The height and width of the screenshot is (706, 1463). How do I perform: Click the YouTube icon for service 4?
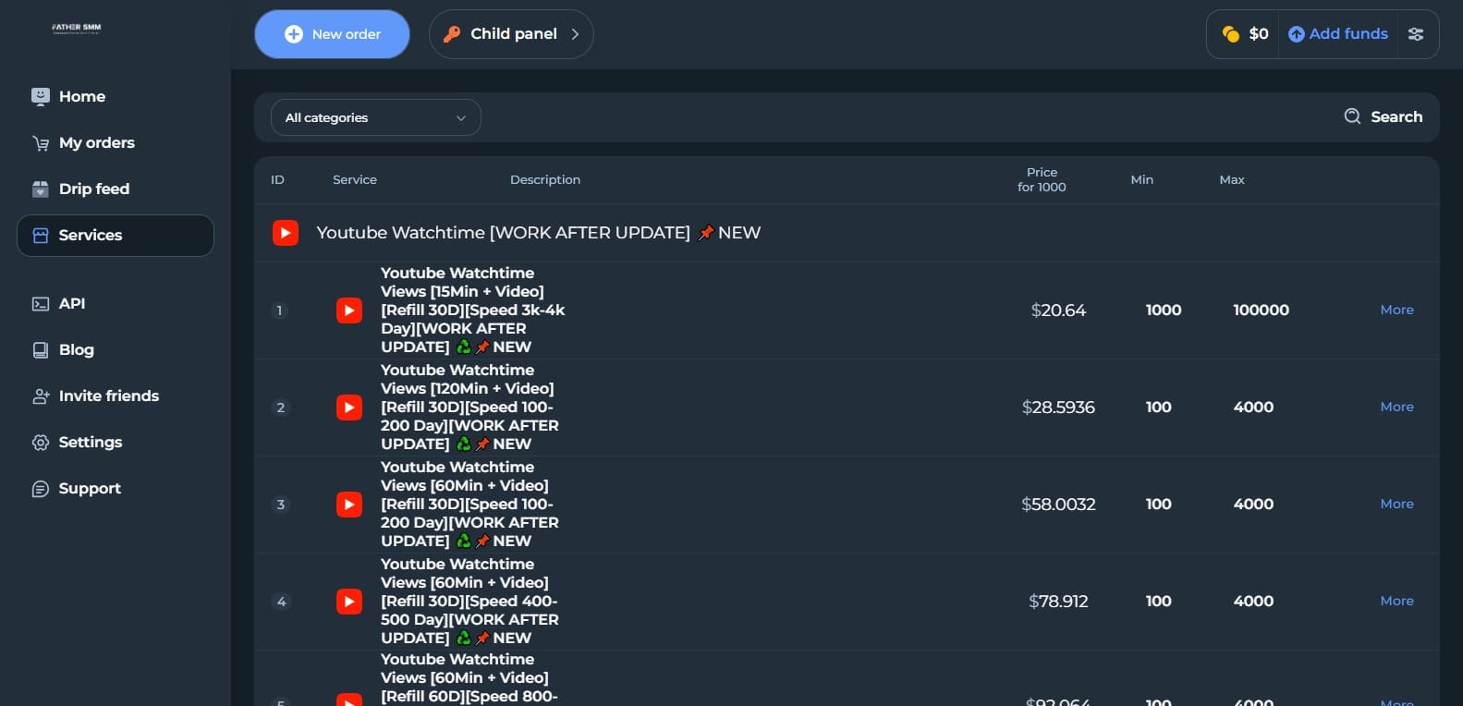point(349,602)
